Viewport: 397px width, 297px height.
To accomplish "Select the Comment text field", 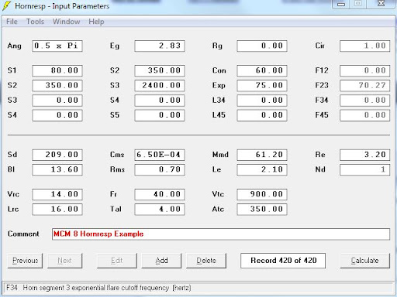I will pos(221,234).
